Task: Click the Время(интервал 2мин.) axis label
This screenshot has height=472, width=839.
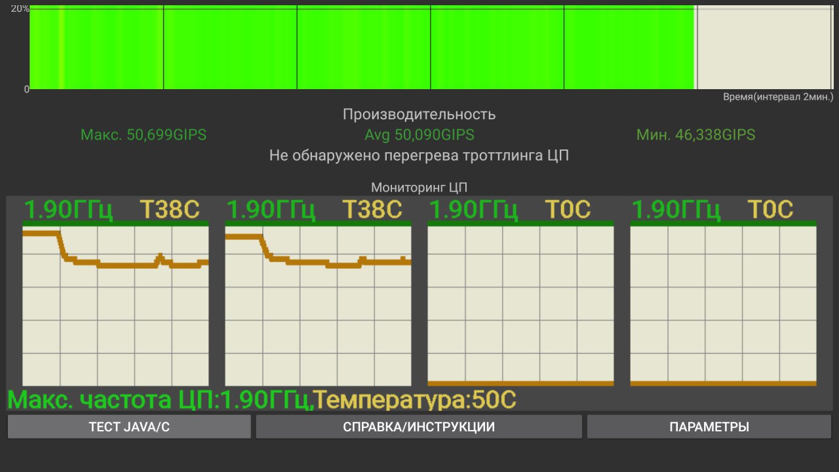Action: pyautogui.click(x=778, y=97)
